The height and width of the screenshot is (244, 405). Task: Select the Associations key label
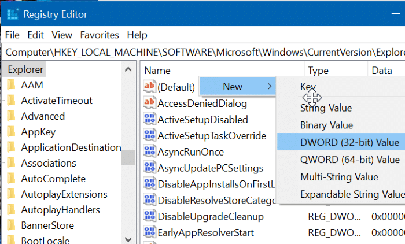[49, 163]
